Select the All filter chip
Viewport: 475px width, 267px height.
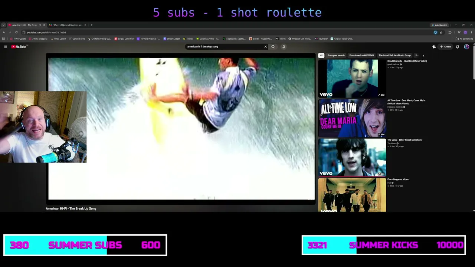pos(321,55)
